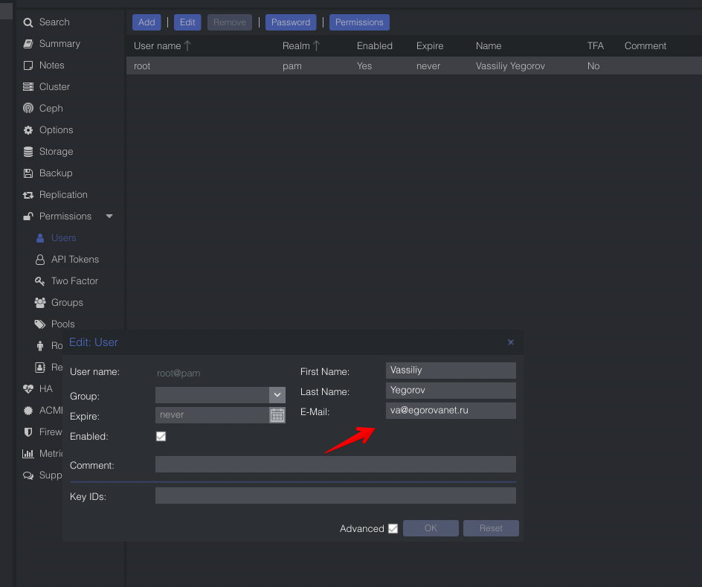Image resolution: width=702 pixels, height=587 pixels.
Task: Close the Edit User dialog
Action: (x=510, y=342)
